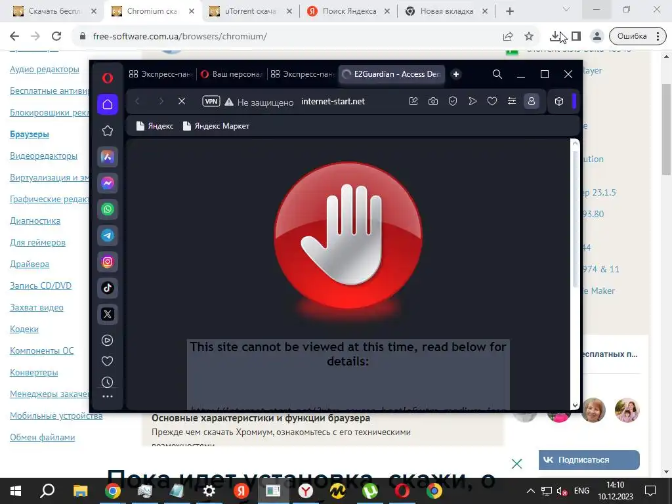This screenshot has width=672, height=504.
Task: Open 'Браузеры' category link
Action: (30, 134)
